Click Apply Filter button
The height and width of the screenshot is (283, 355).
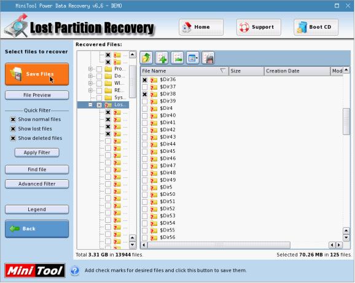[37, 153]
